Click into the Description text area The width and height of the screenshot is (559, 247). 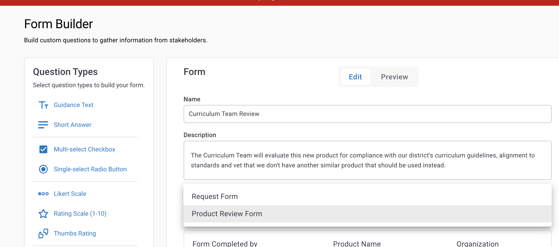[x=367, y=160]
